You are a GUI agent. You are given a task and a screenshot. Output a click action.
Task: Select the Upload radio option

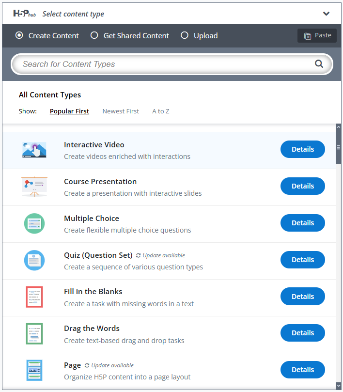184,35
